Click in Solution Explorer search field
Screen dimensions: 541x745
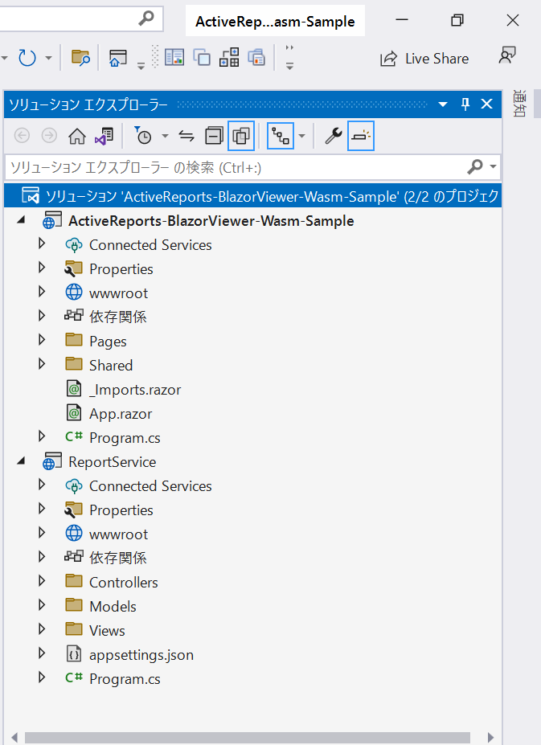pyautogui.click(x=236, y=167)
